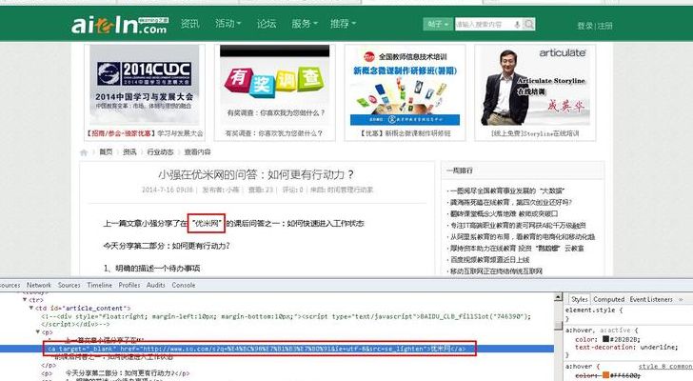Click the 登录 link
This screenshot has width=693, height=381.
(x=584, y=26)
